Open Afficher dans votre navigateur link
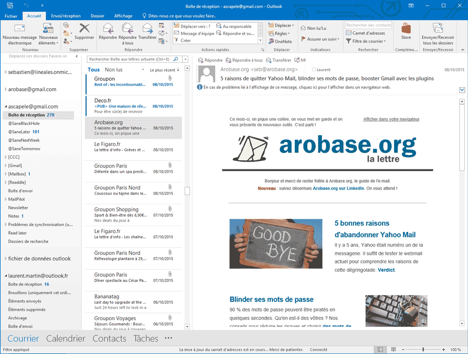Screen dimensions: 468x354 pos(391,119)
